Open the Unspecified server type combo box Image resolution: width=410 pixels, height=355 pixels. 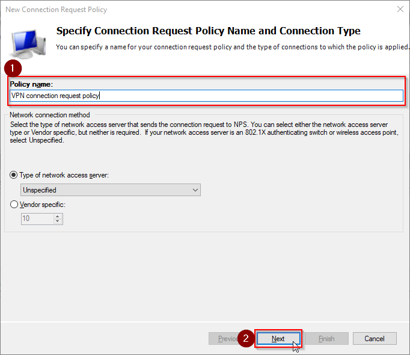[111, 190]
